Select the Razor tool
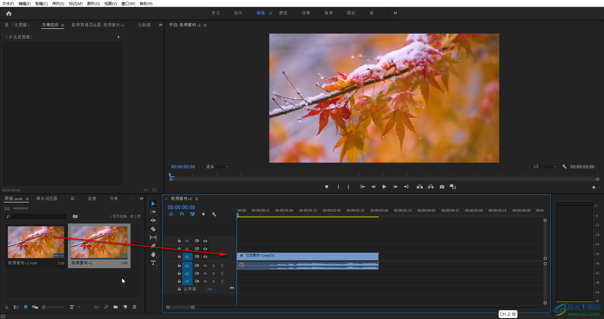The image size is (604, 319). pyautogui.click(x=153, y=229)
